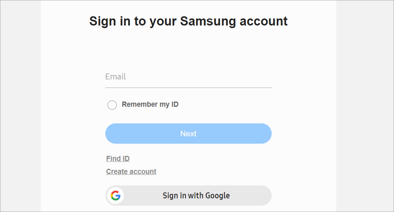Recover your ID using Find ID
The height and width of the screenshot is (212, 394).
click(x=118, y=158)
